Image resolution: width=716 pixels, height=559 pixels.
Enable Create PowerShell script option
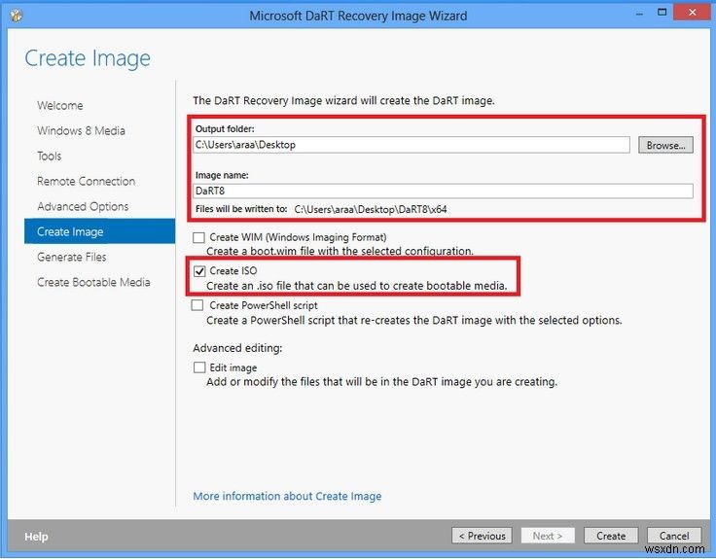pos(197,305)
